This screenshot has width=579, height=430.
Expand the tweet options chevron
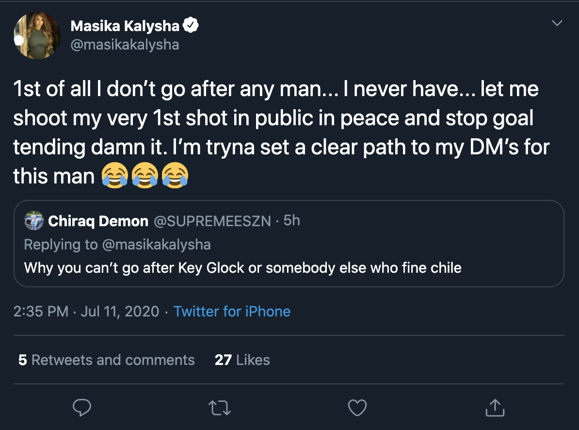tap(557, 23)
